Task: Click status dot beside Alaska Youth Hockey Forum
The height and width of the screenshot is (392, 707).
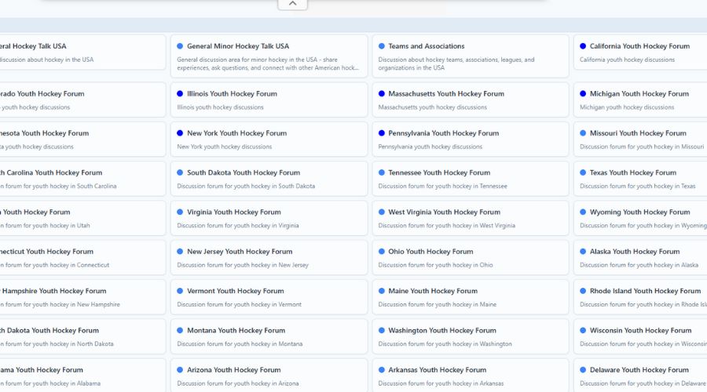Action: pyautogui.click(x=583, y=252)
